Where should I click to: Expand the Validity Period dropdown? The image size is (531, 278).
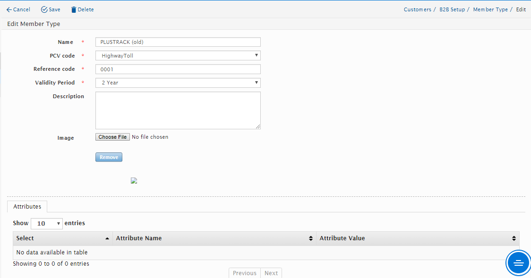pyautogui.click(x=178, y=83)
